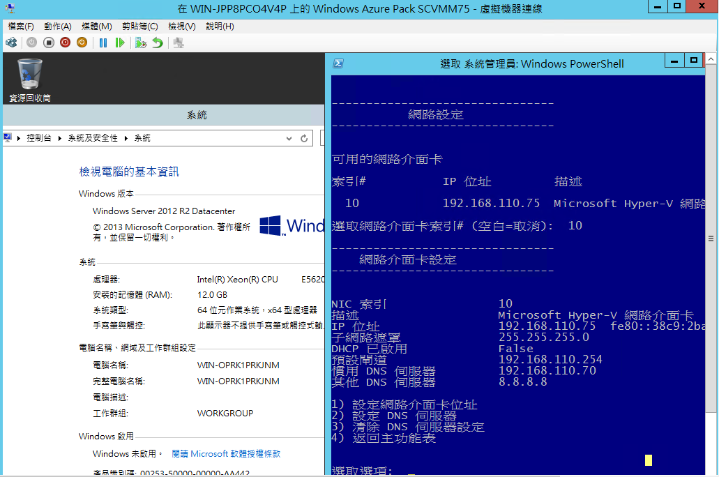Click the entered index 10 after the prompt
719x477 pixels.
575,225
